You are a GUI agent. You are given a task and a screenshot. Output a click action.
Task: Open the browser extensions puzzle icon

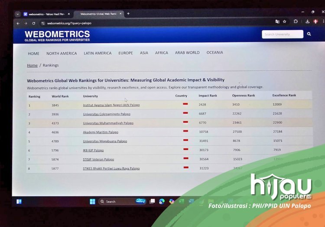pos(296,21)
